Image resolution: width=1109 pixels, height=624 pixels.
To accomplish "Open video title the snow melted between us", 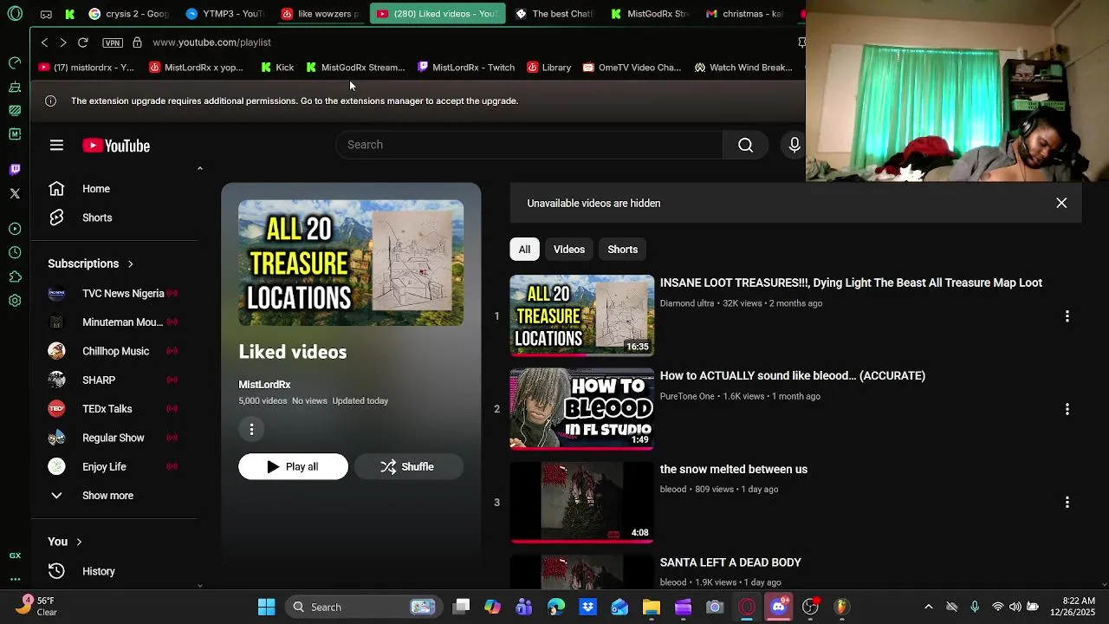I will coord(733,469).
